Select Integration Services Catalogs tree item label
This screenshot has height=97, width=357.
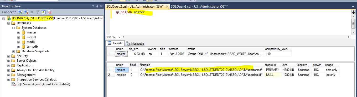[37, 79]
